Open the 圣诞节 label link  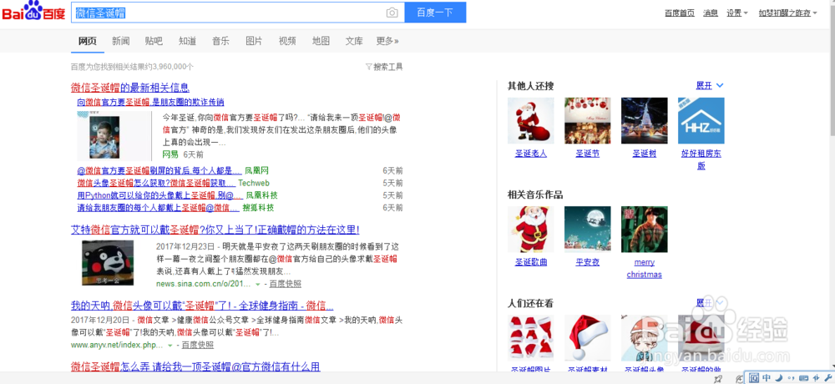click(587, 154)
